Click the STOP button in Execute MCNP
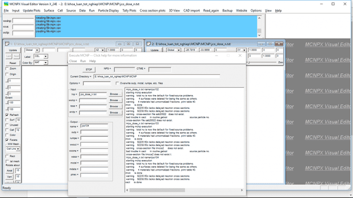Viewport: 353px width, 198px height. [89, 69]
